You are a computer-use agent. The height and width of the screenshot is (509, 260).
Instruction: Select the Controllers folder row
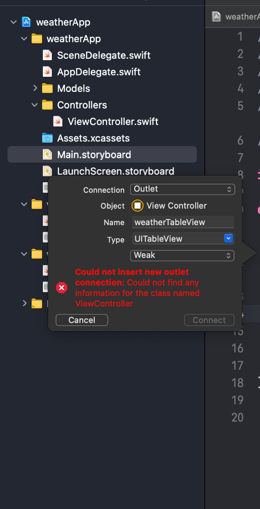(102, 105)
